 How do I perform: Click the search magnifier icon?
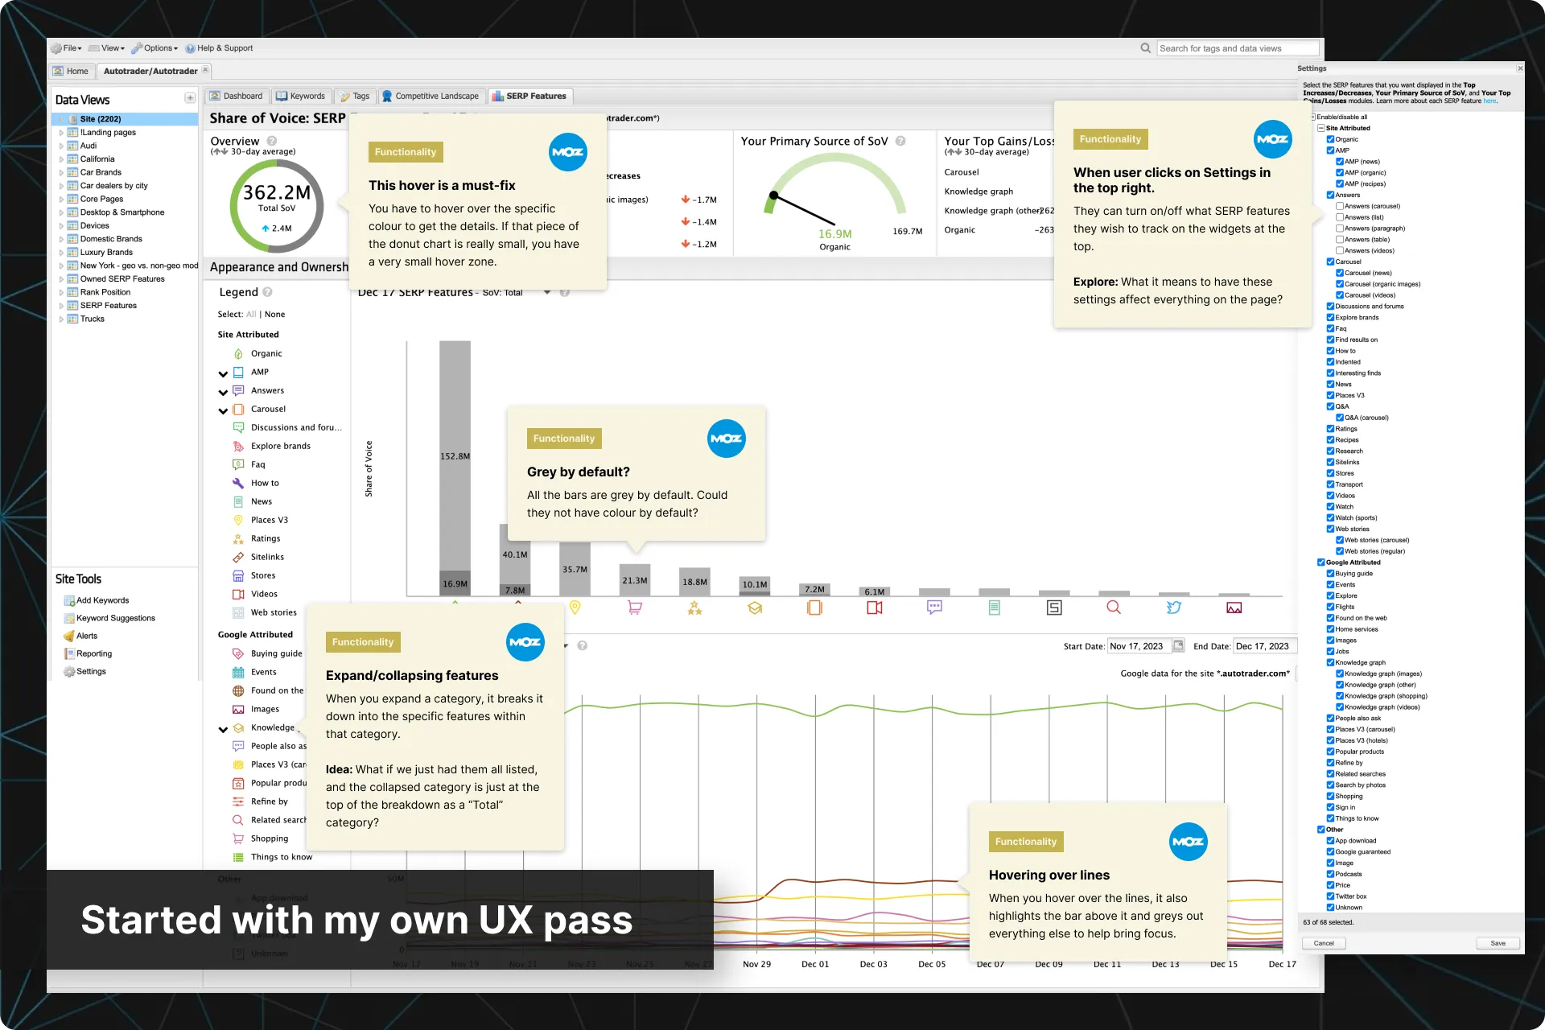tap(1145, 48)
